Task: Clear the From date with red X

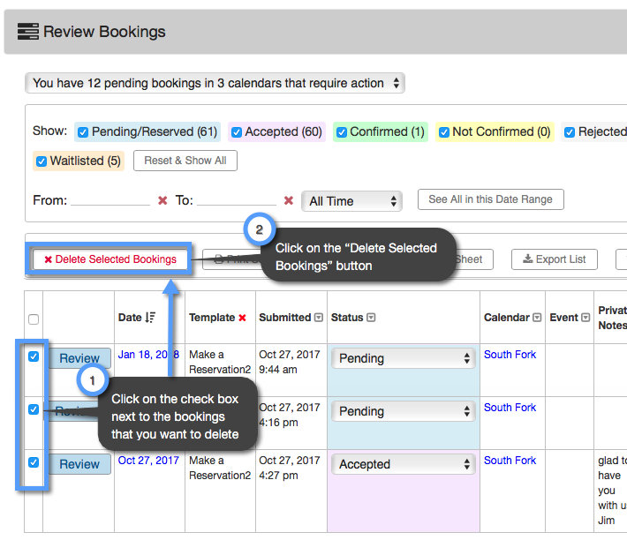Action: tap(162, 200)
